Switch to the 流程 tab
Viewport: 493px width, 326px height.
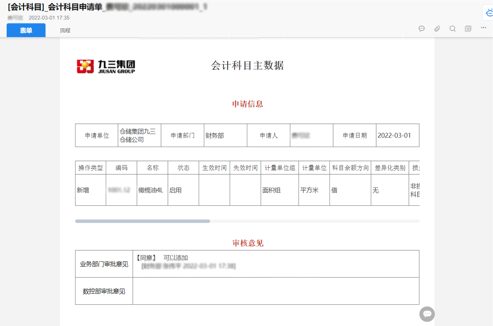(x=65, y=30)
